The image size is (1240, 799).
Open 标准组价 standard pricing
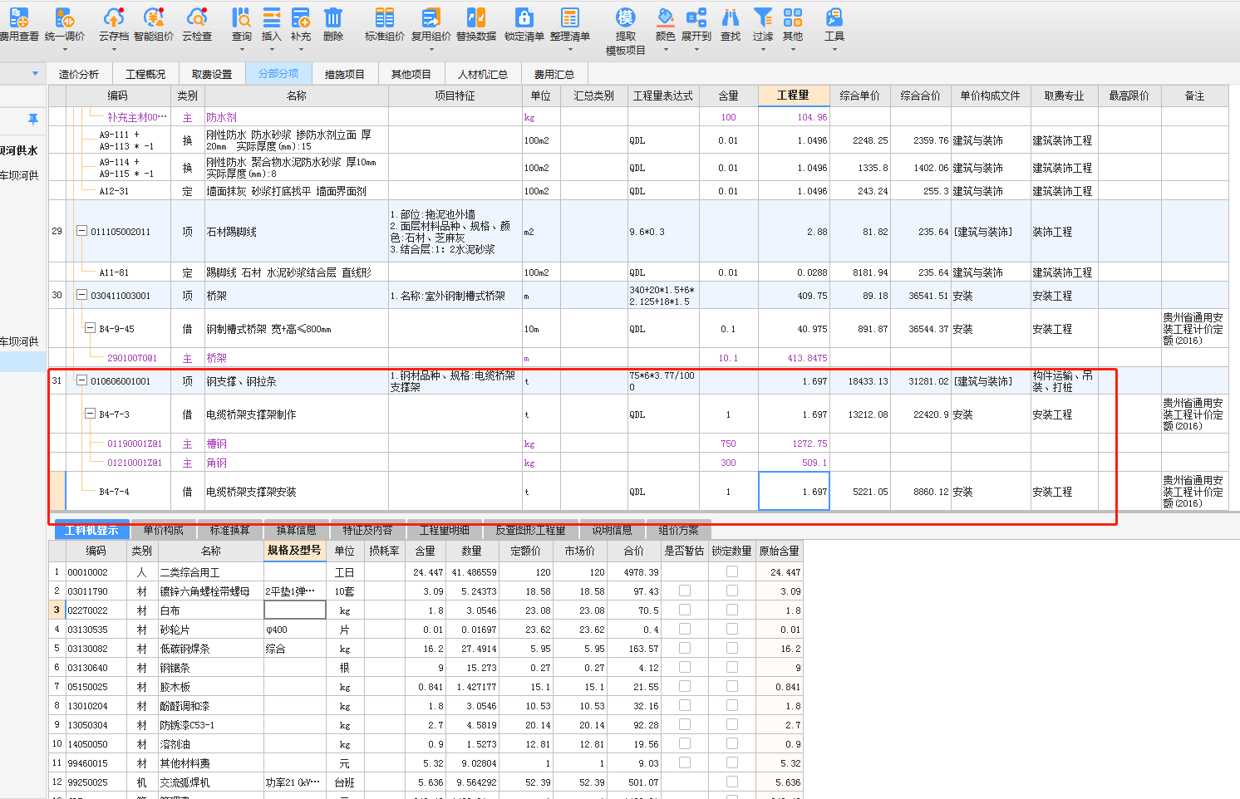[385, 24]
